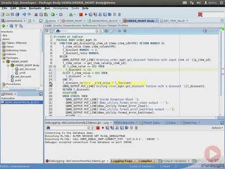The height and width of the screenshot is (169, 225).
Task: Click the trash Garbage Collection icon in top toolbar
Action: (x=120, y=15)
